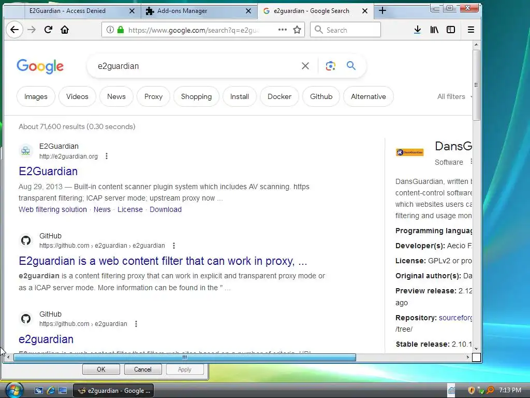530x398 pixels.
Task: Click the horizontal scrollbar thumb
Action: click(x=185, y=357)
